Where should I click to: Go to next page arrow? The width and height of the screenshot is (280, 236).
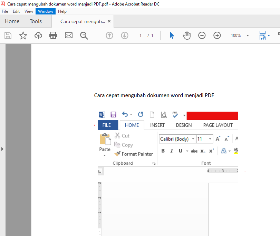(x=125, y=35)
